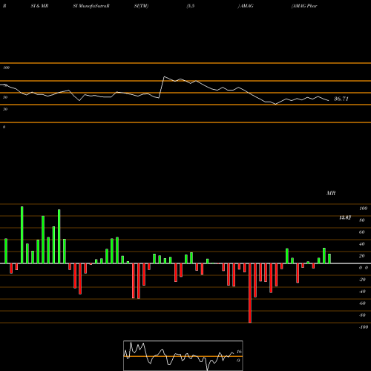This screenshot has height=371, width=371.
Task: Click the MR value 12.82 label
Action: click(x=345, y=217)
